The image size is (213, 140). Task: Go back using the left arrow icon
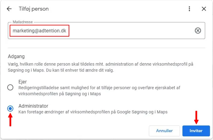[x=9, y=9]
